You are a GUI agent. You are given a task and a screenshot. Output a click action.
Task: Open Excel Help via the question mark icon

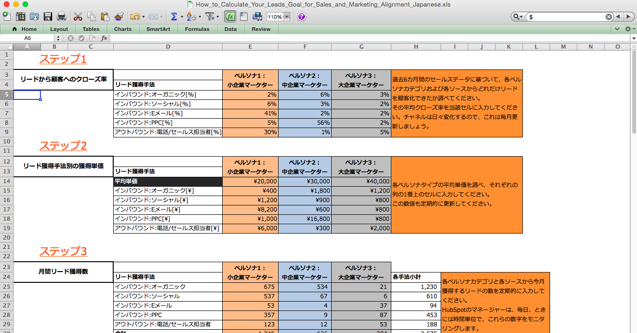coord(301,16)
